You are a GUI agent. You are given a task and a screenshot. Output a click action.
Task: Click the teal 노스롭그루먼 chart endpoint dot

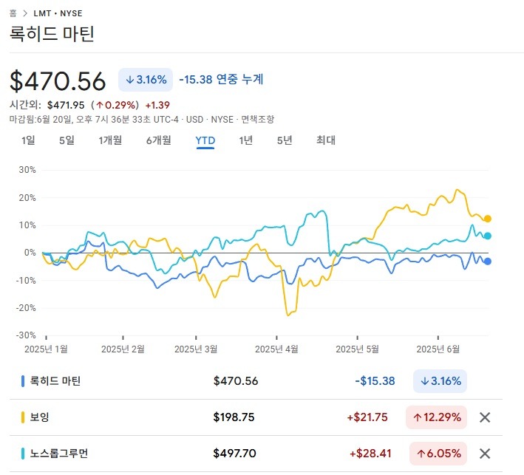(x=488, y=236)
